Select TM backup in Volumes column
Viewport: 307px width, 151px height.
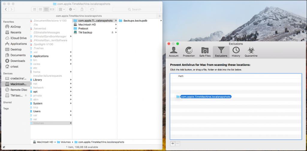pyautogui.click(x=85, y=32)
